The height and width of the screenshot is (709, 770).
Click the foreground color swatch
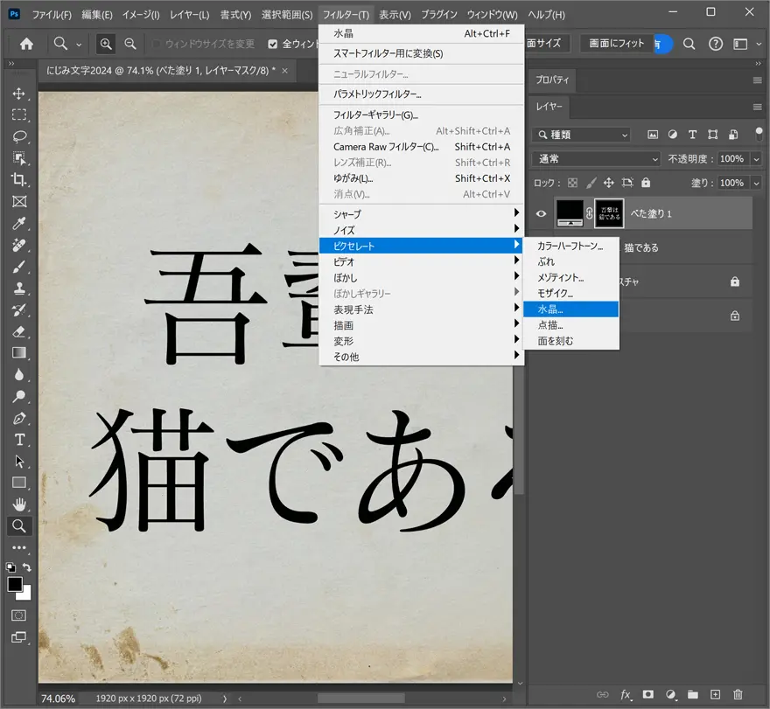pyautogui.click(x=15, y=584)
